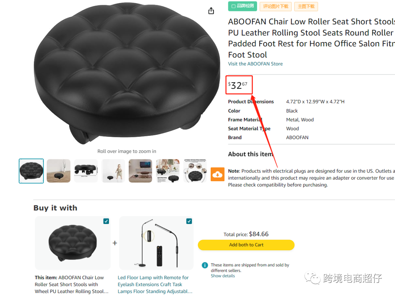Click the orange cloud download icon

click(217, 174)
